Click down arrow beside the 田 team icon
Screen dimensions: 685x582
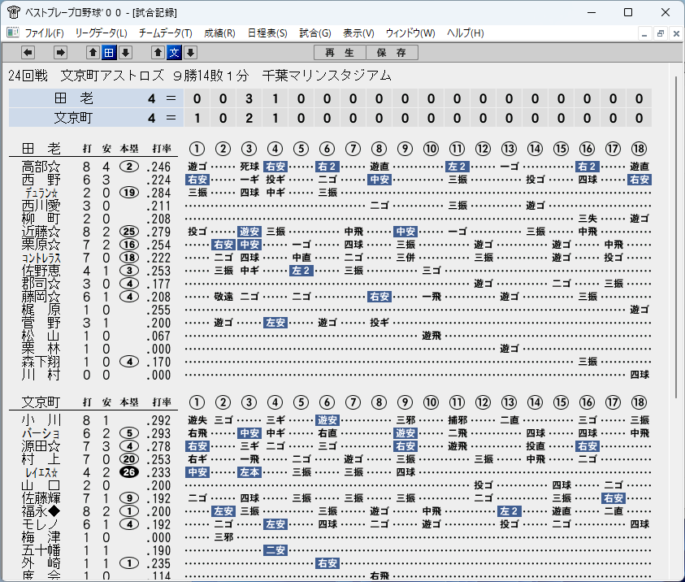[x=125, y=53]
